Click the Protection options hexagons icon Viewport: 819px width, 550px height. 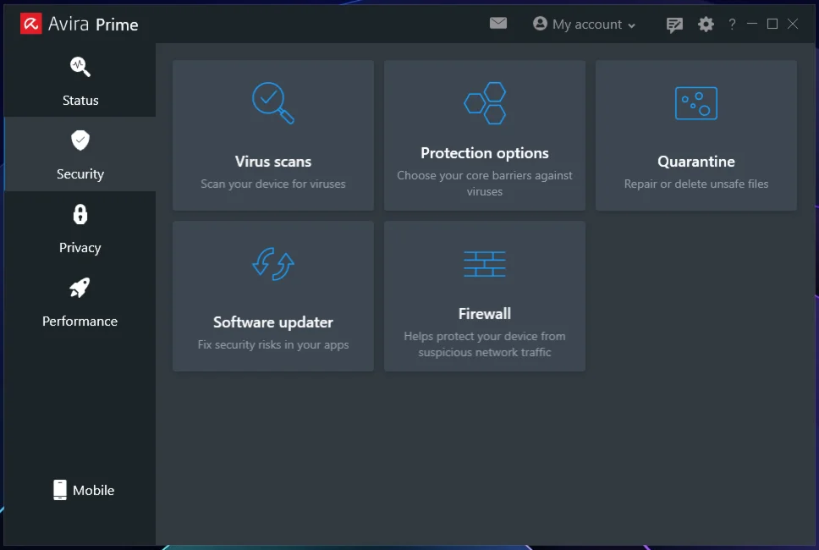coord(485,103)
